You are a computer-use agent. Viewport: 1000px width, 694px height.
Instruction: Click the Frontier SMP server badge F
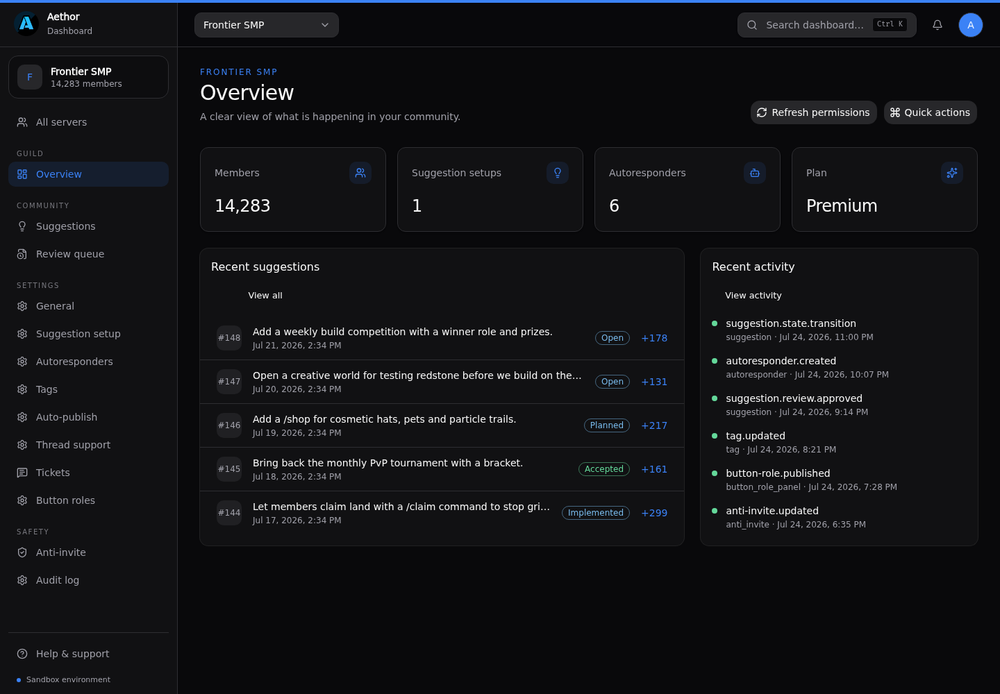(30, 77)
